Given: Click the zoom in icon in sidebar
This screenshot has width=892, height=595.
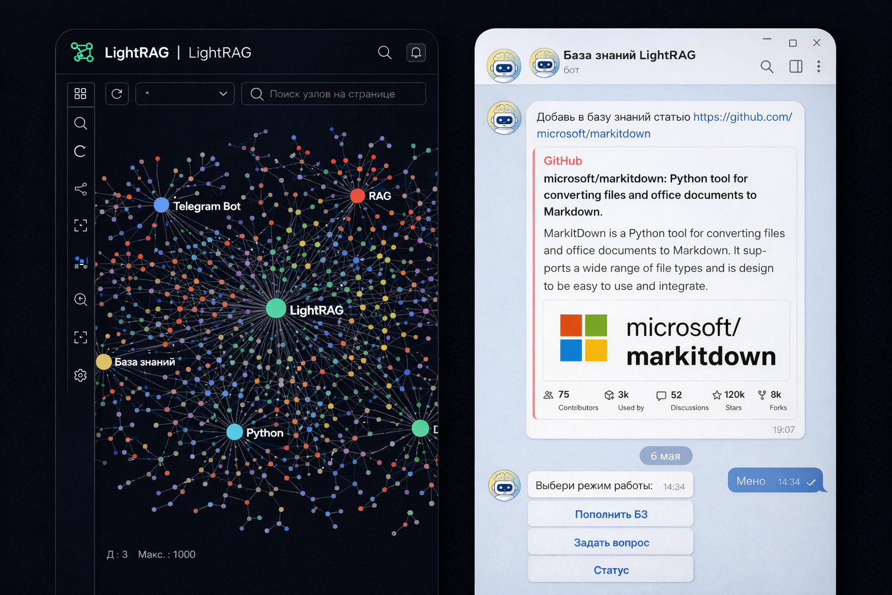Looking at the screenshot, I should [81, 299].
